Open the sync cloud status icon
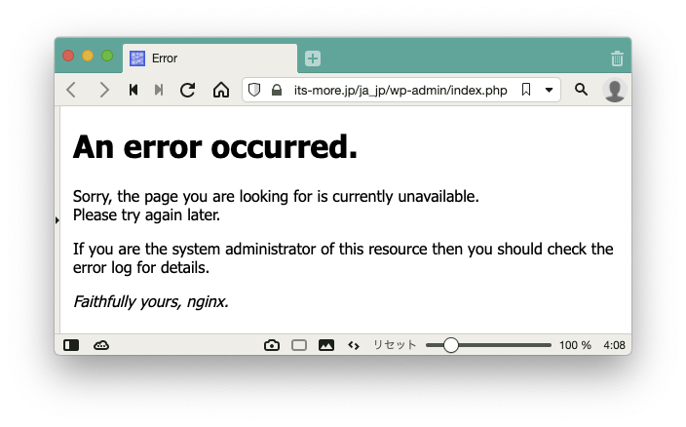 101,345
